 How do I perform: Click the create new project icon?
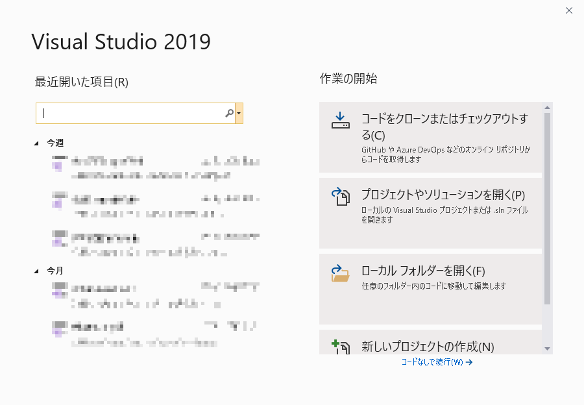click(x=341, y=347)
